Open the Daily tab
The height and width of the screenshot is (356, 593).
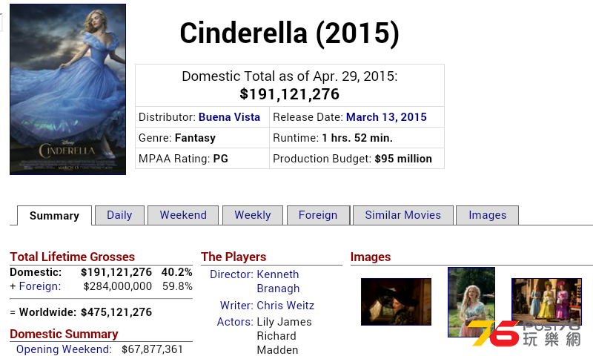(119, 215)
